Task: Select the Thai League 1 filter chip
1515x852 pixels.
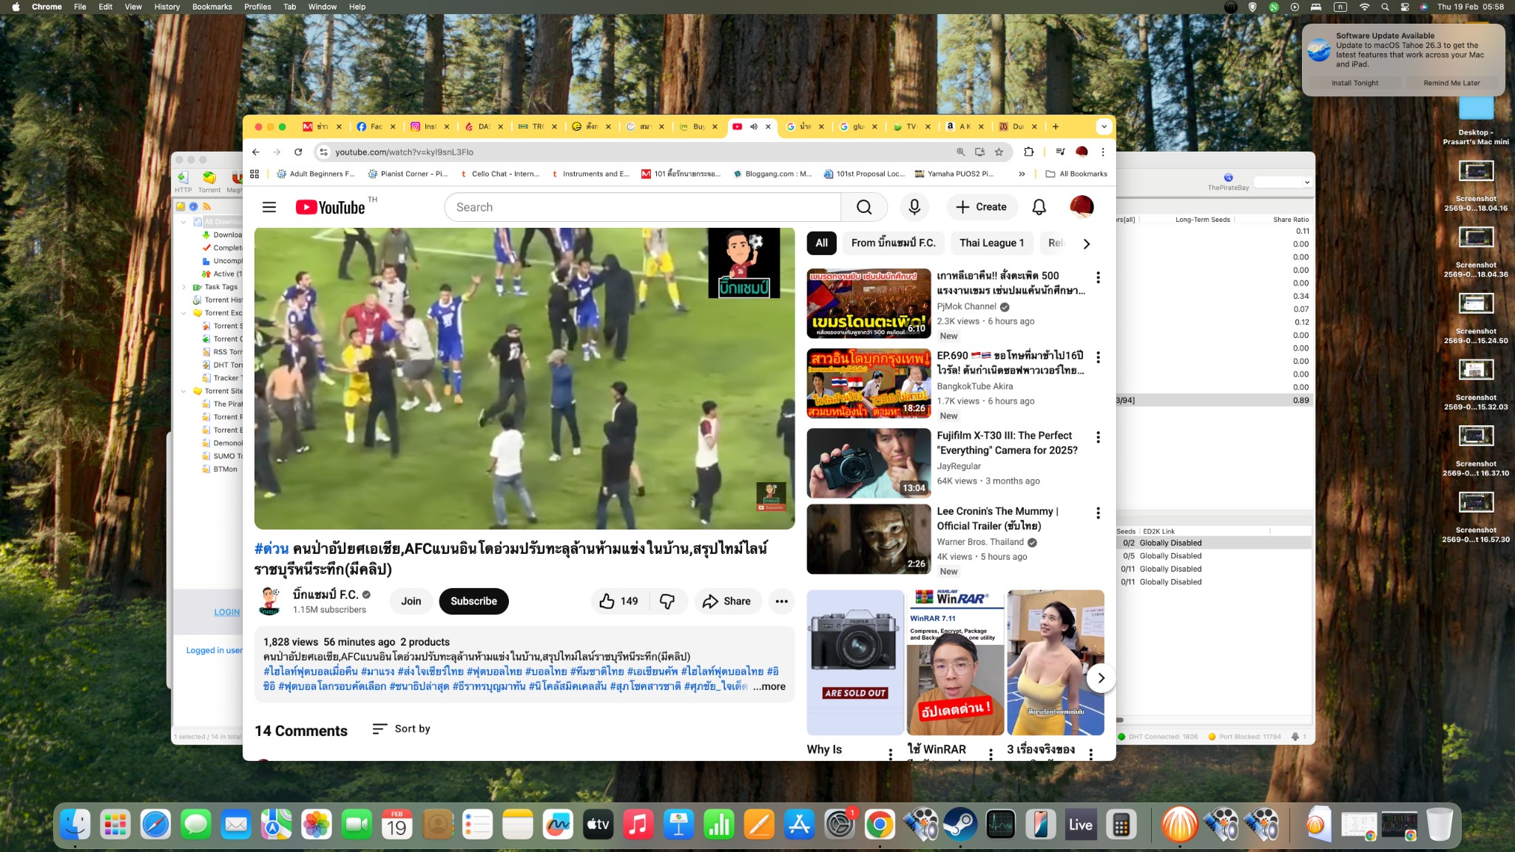Action: tap(991, 243)
